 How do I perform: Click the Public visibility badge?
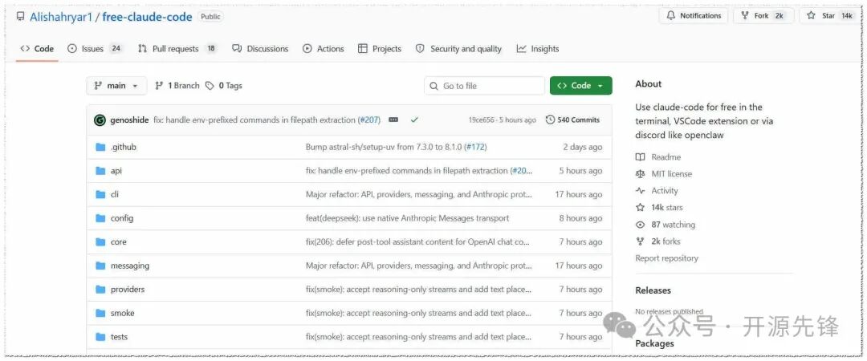pyautogui.click(x=210, y=17)
